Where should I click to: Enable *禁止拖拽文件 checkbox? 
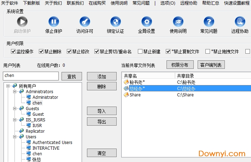coord(208,52)
